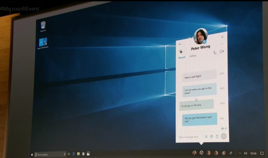This screenshot has height=158, width=268.
Task: Click the Cortana "Ask me anything" search box
Action: coord(50,154)
